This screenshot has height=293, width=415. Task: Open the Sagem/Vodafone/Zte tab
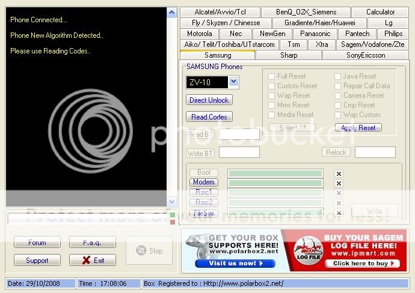point(373,44)
